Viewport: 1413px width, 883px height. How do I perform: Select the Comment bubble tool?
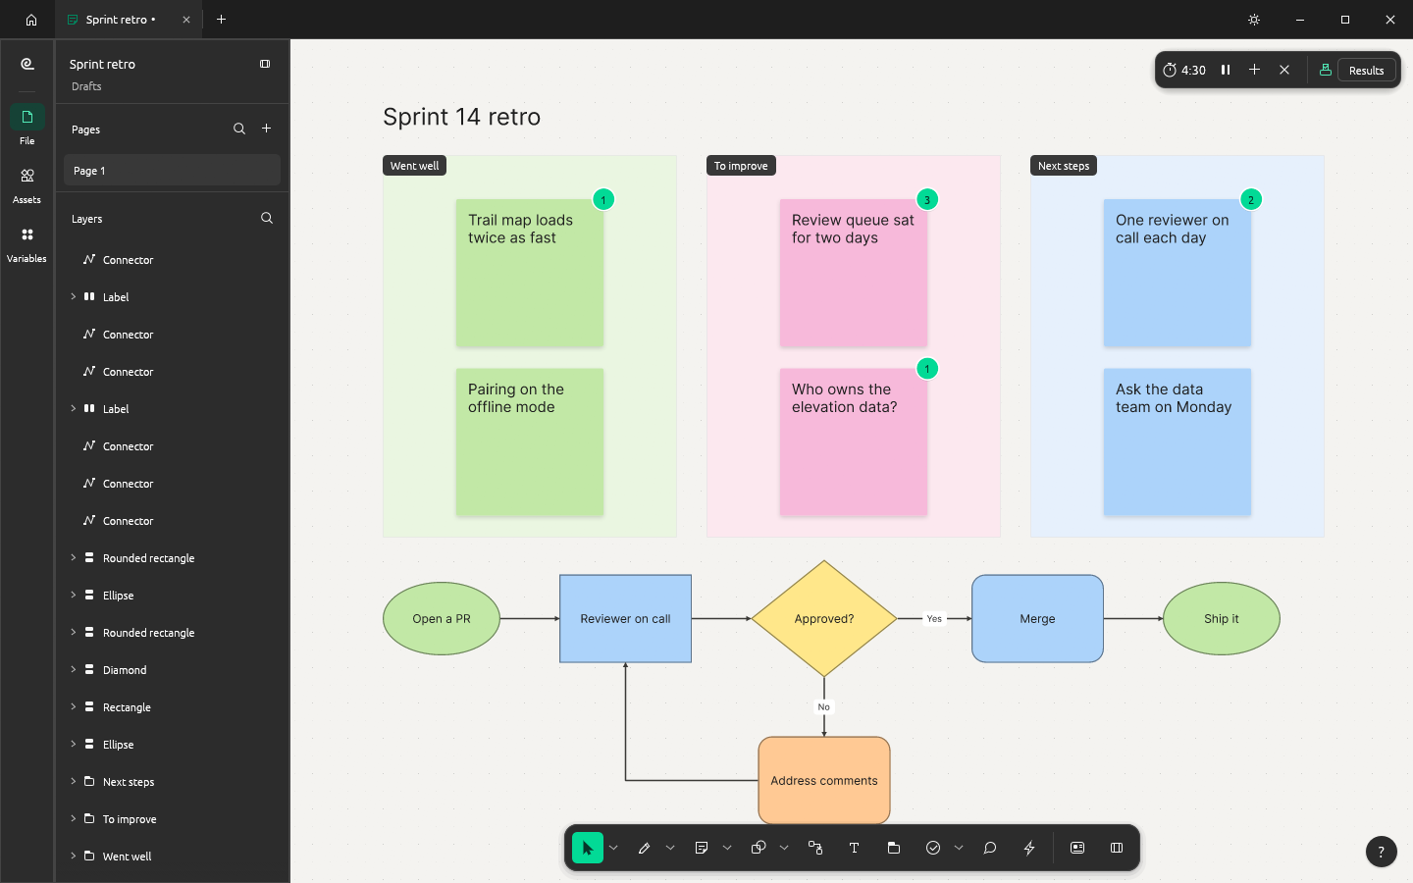pyautogui.click(x=989, y=848)
